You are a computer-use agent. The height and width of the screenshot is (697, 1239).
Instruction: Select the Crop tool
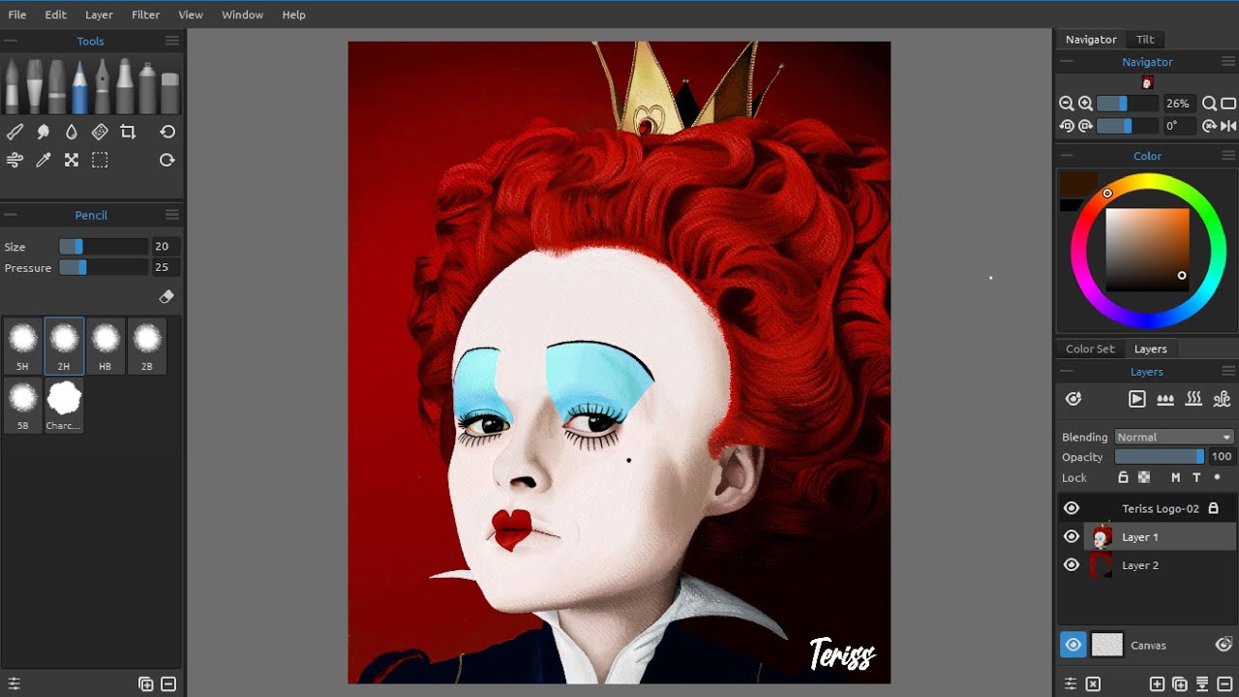[129, 131]
